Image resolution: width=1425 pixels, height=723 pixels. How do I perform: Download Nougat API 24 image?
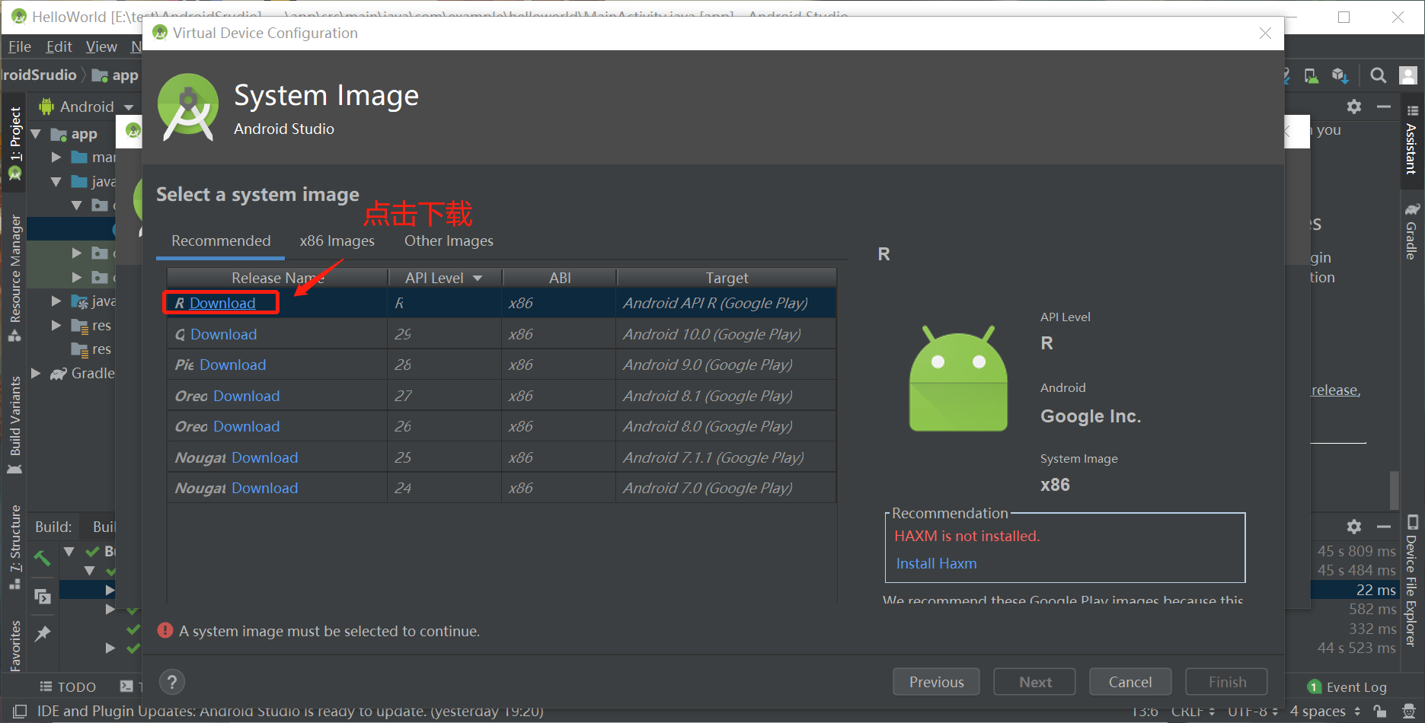click(264, 488)
